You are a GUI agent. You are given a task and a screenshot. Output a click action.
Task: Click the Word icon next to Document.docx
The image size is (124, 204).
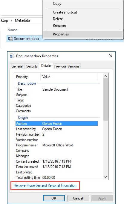point(10,38)
